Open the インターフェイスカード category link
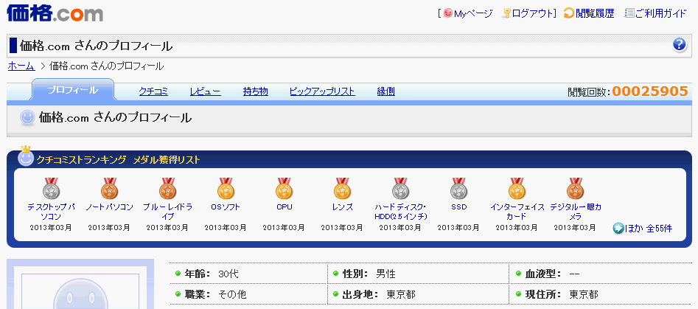 coord(517,212)
